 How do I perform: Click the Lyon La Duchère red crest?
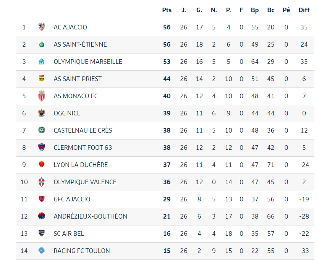(x=42, y=165)
